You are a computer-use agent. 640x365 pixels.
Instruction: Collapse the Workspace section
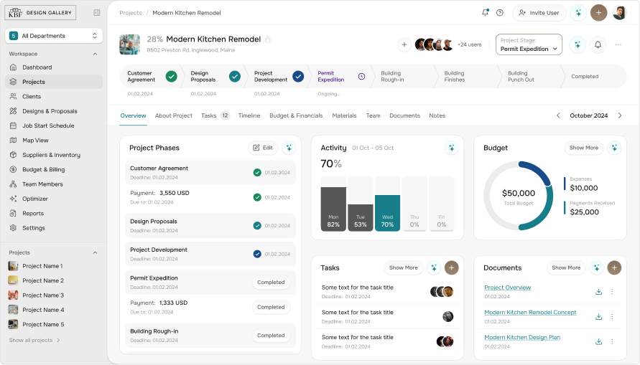click(x=95, y=54)
